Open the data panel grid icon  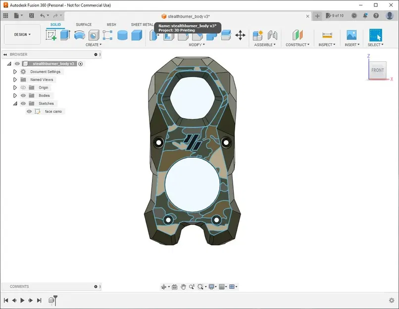click(x=5, y=16)
